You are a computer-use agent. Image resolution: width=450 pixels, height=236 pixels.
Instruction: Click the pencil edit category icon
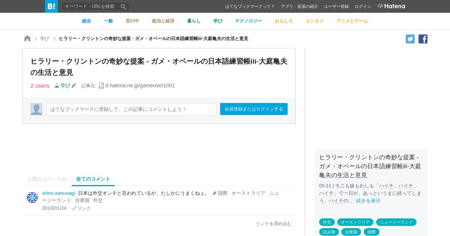[74, 85]
